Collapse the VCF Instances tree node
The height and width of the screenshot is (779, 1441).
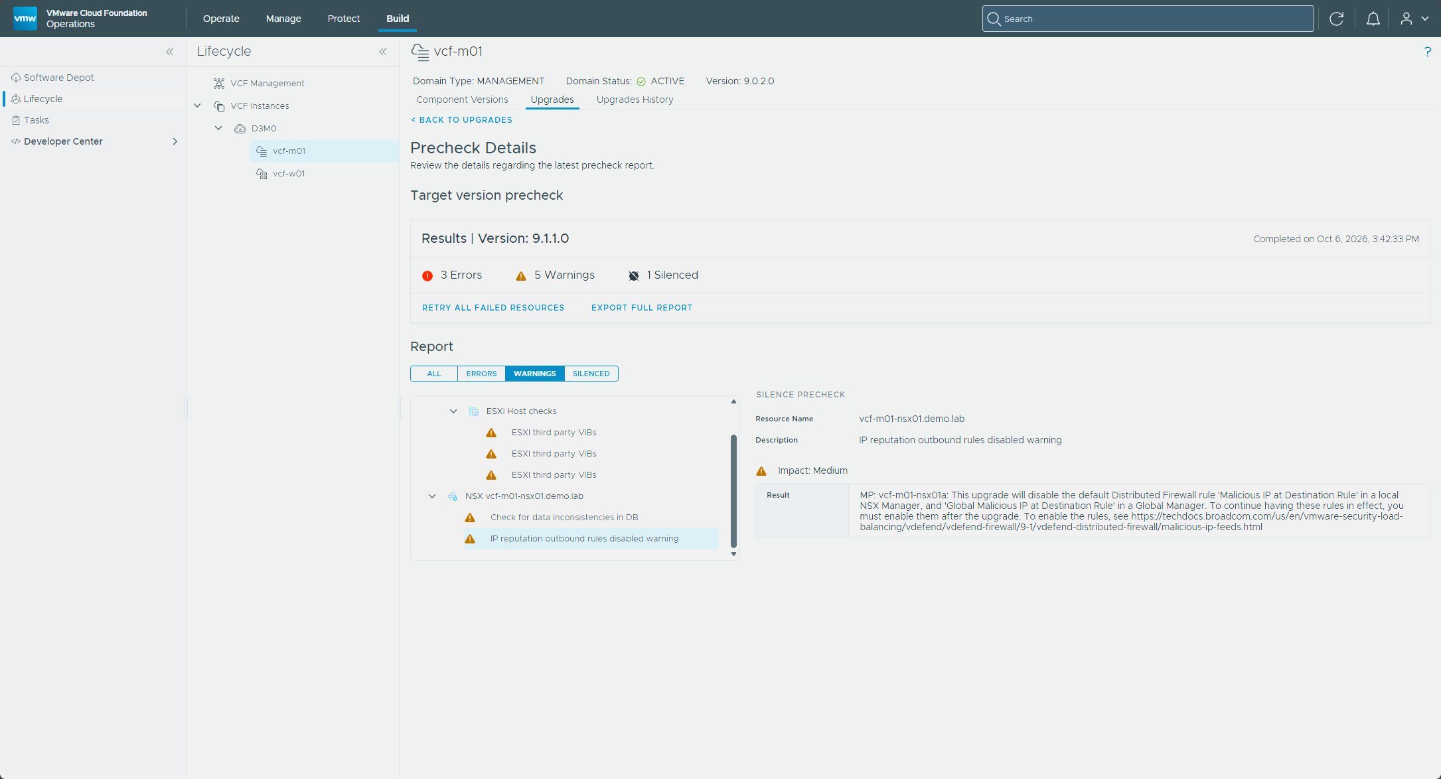click(197, 106)
